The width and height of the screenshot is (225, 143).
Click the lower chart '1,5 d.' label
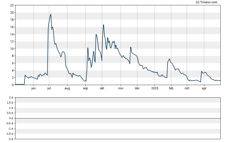tap(10, 103)
